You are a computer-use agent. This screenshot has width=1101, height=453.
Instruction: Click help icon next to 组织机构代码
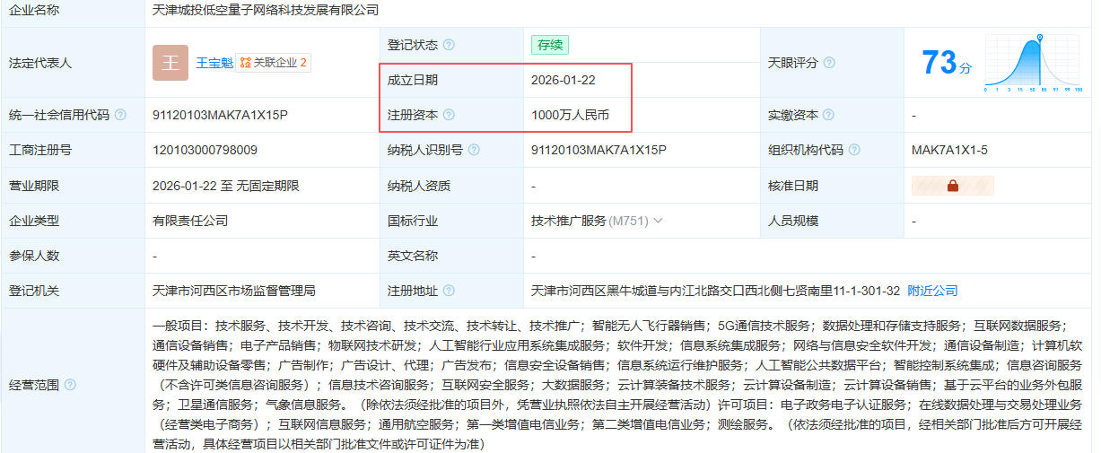coord(854,150)
